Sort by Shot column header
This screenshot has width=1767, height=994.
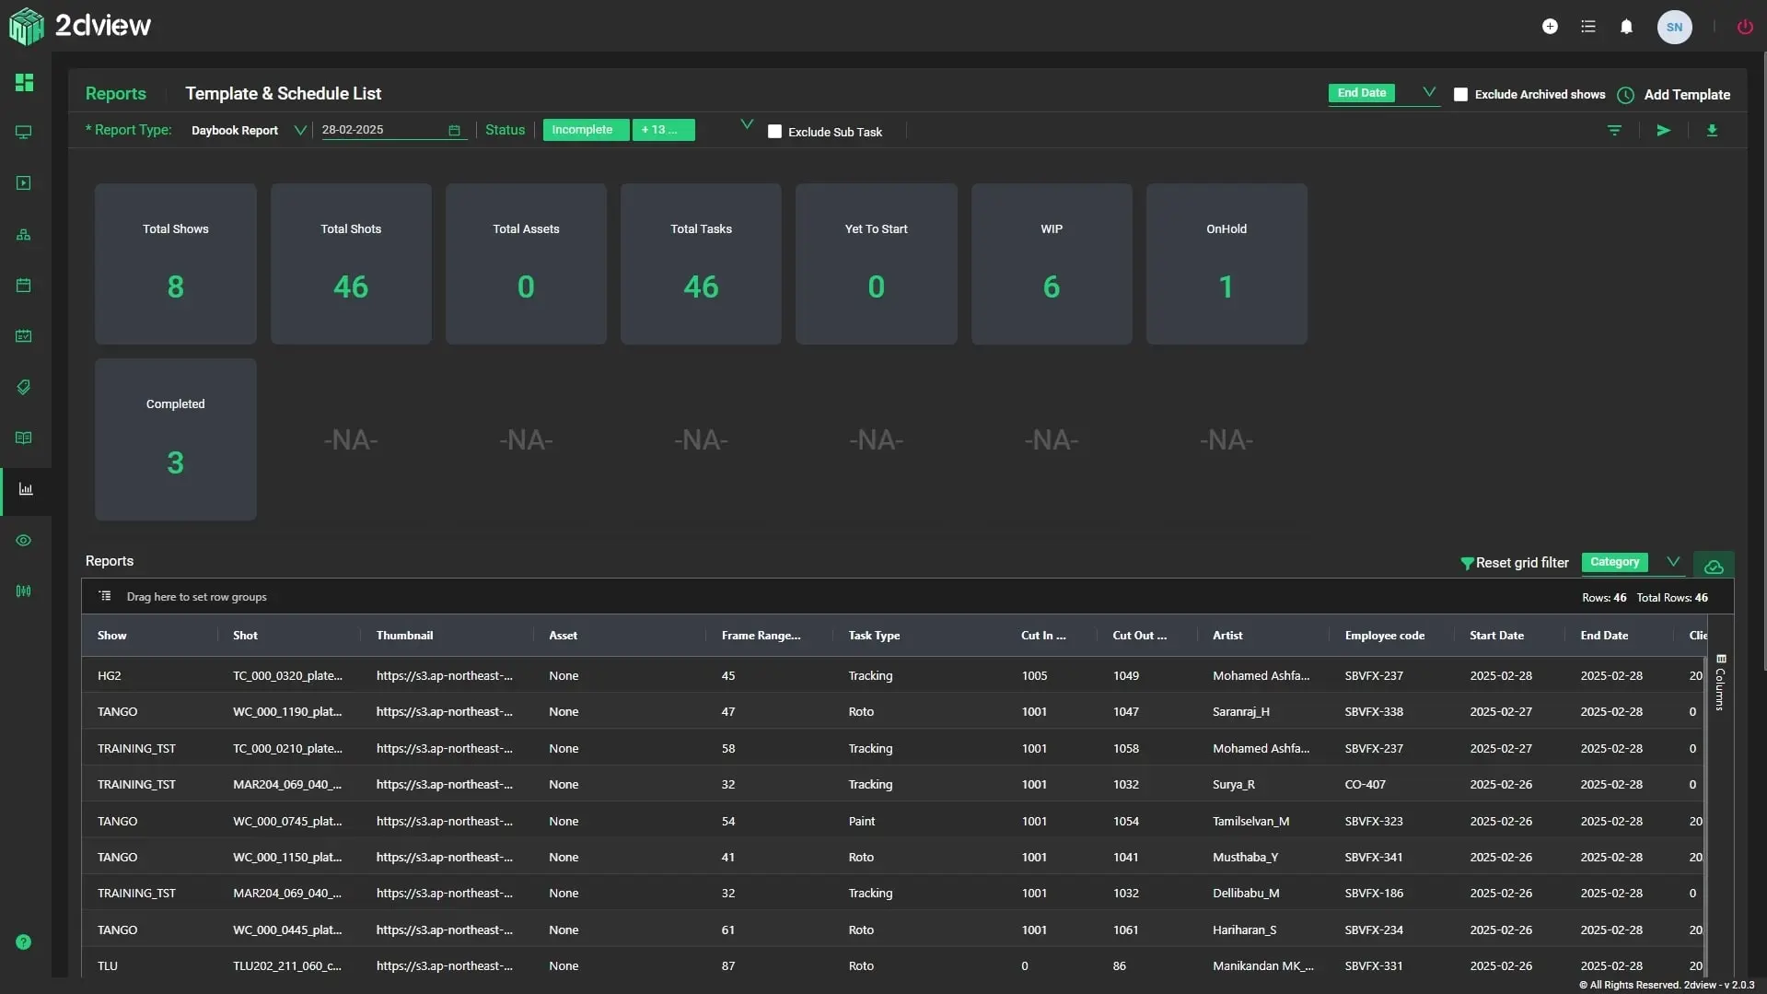click(x=245, y=636)
